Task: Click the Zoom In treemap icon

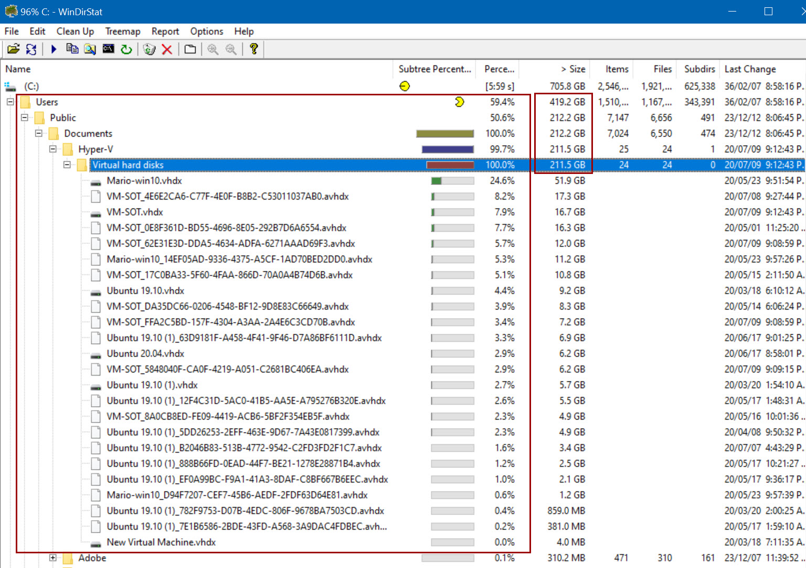Action: click(x=213, y=49)
